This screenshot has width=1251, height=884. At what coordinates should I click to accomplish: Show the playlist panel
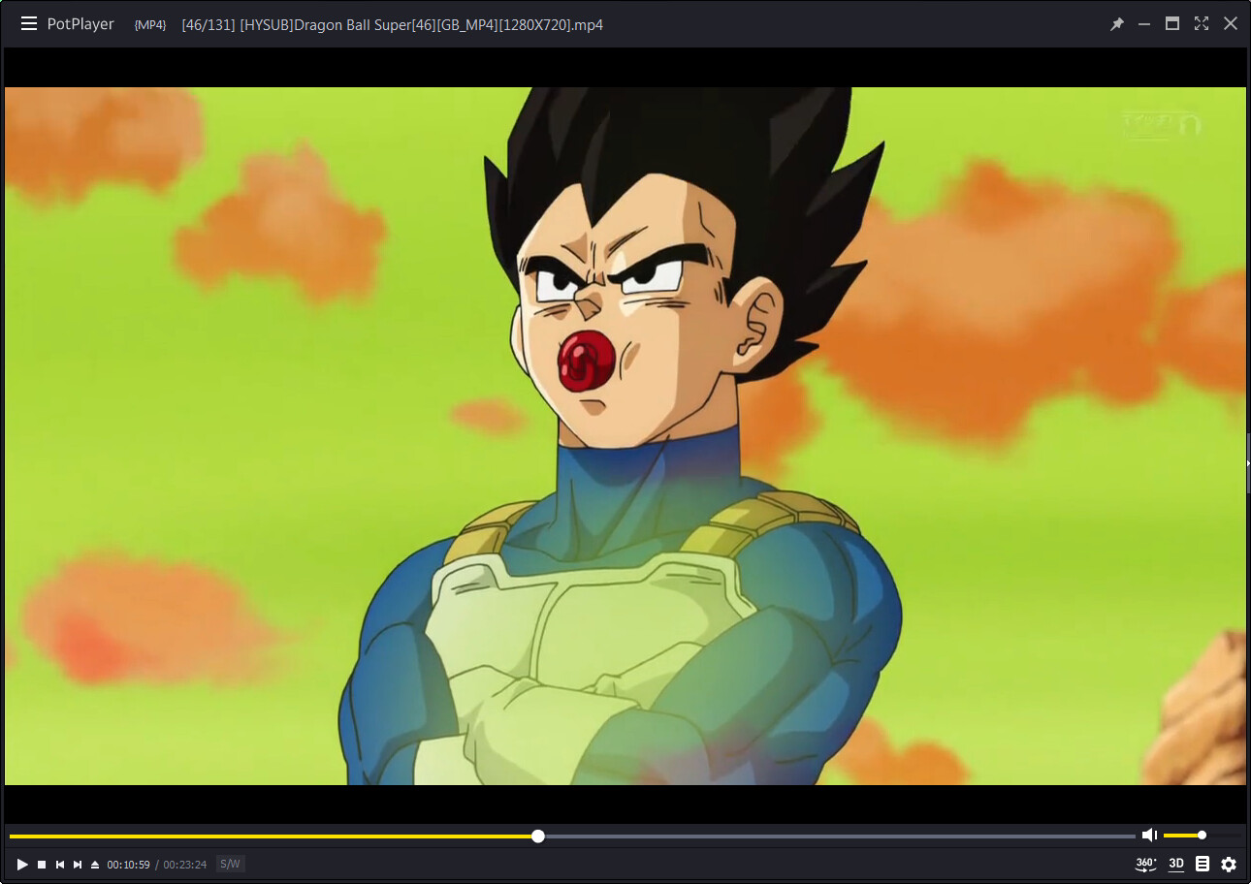pyautogui.click(x=1203, y=864)
